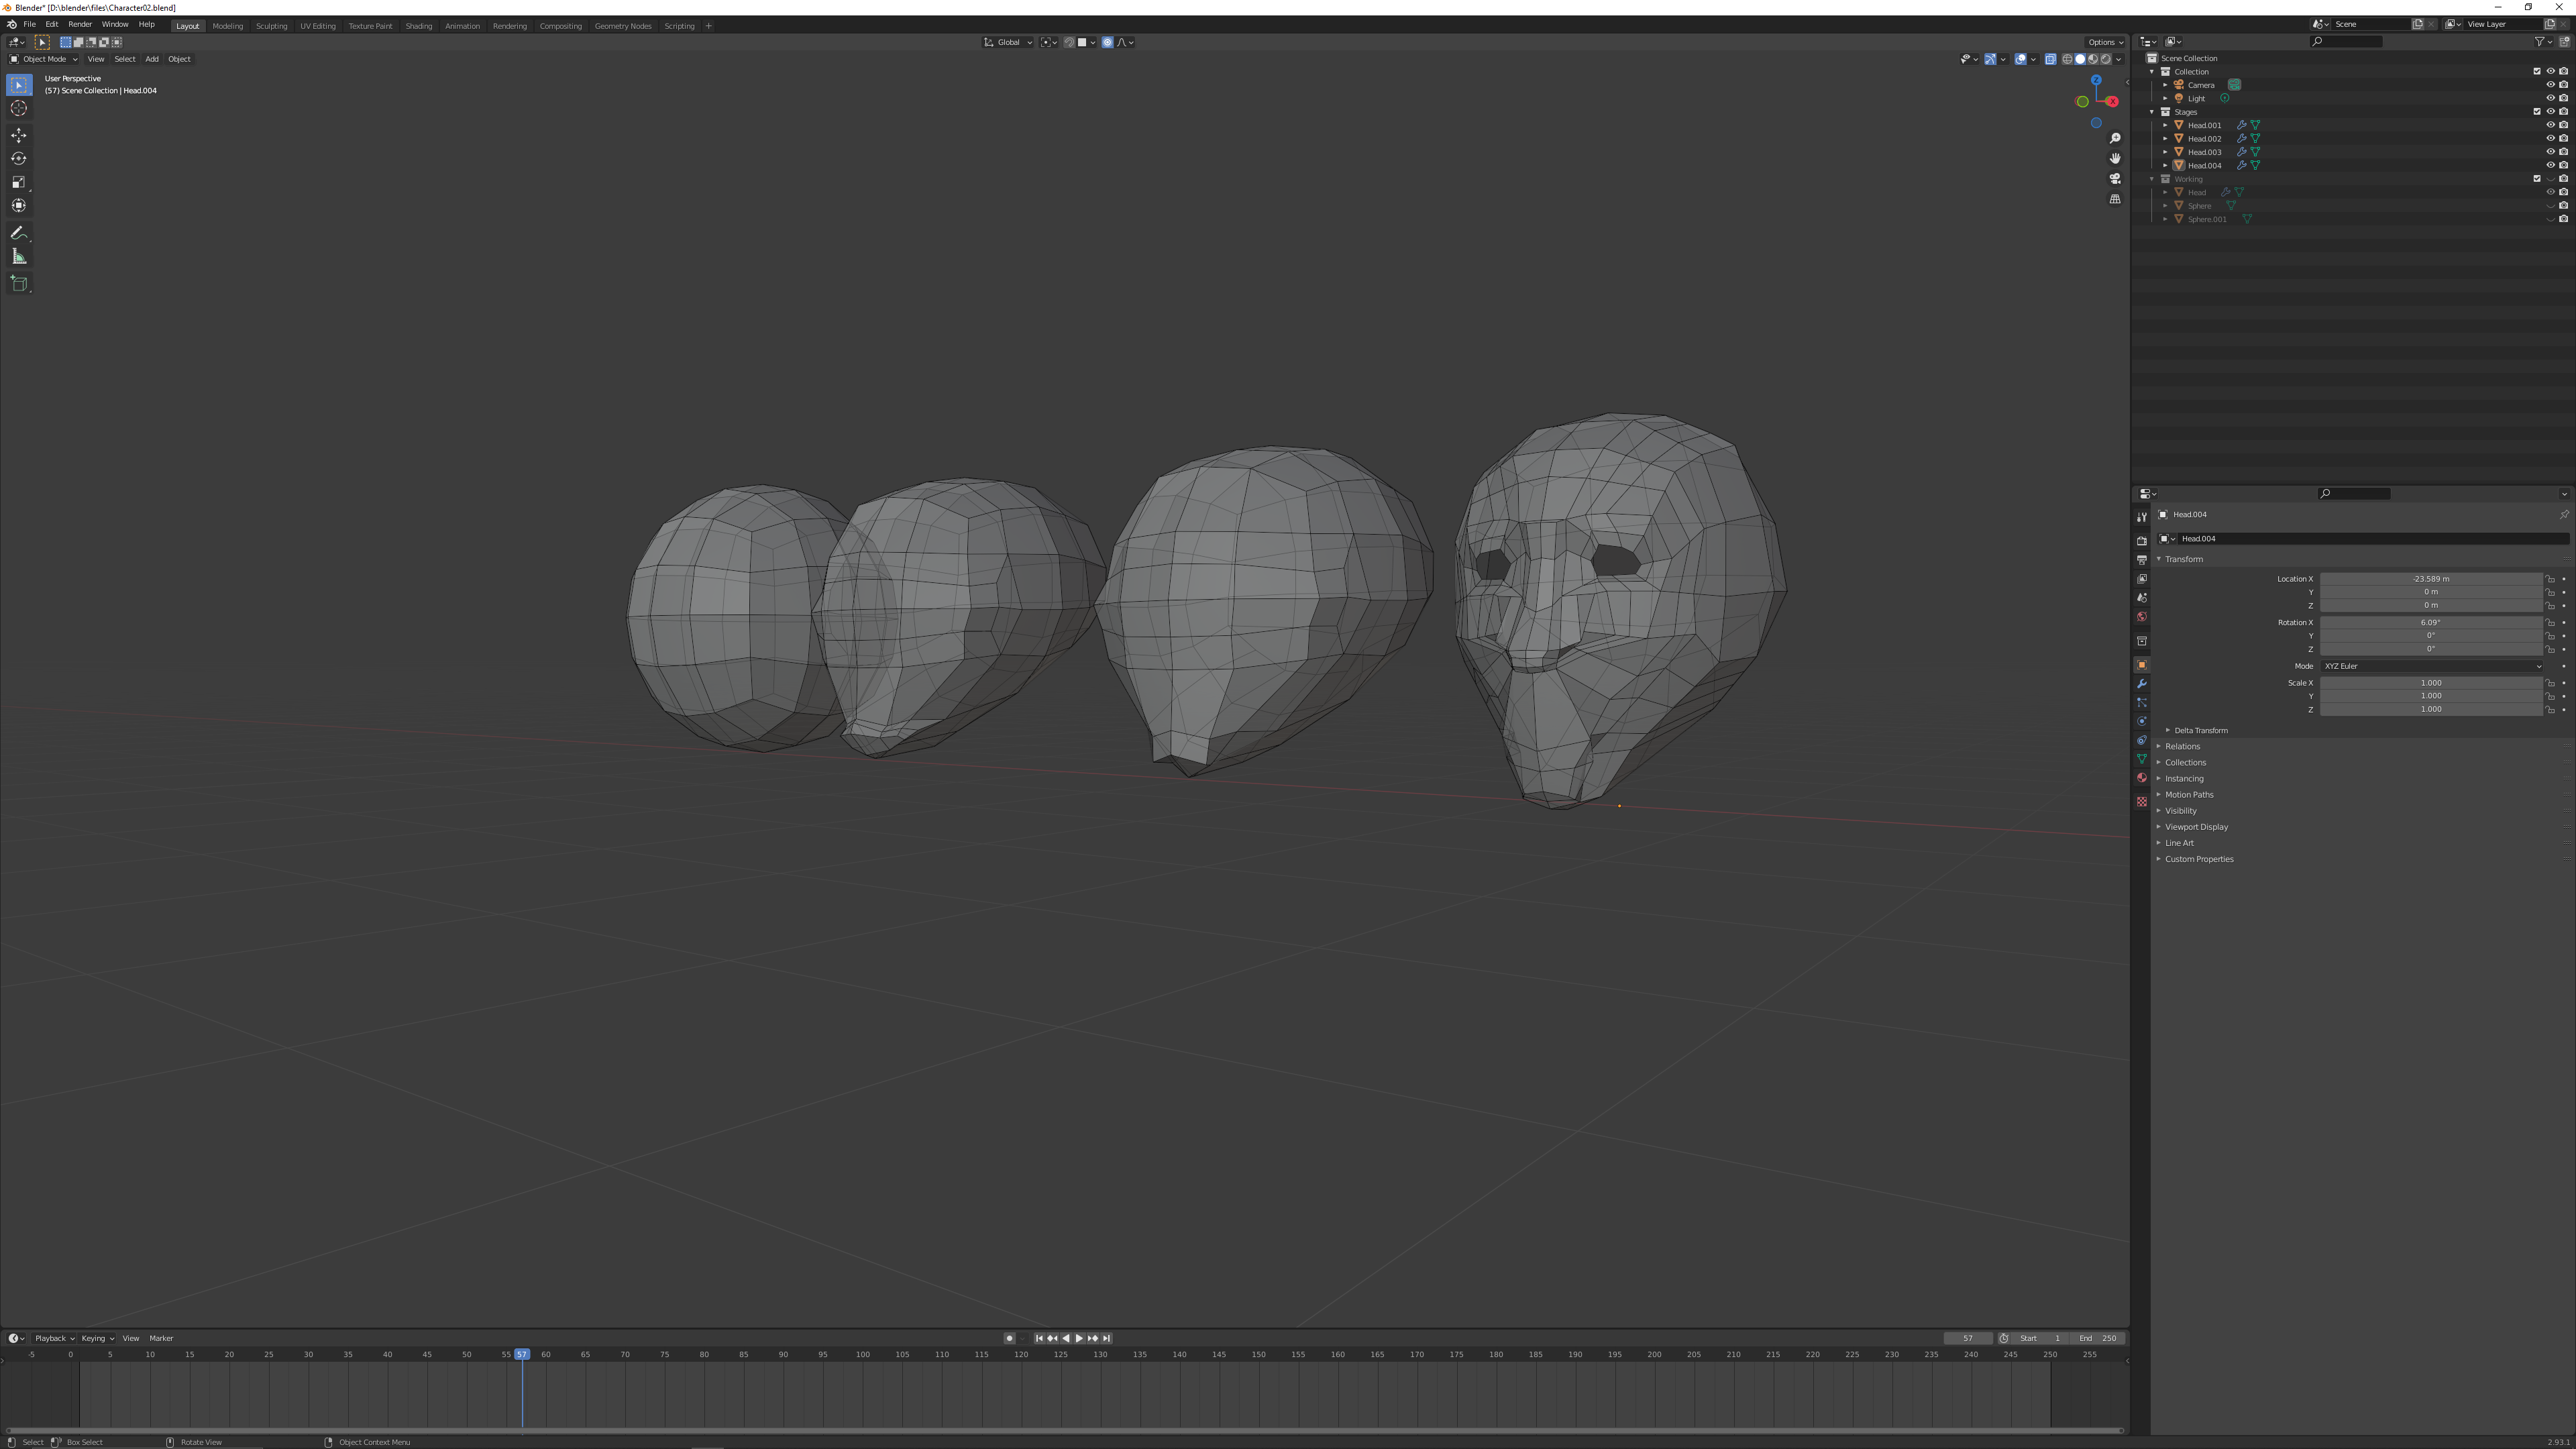This screenshot has height=1449, width=2576.
Task: Toggle pin icon in properties header
Action: (2564, 515)
